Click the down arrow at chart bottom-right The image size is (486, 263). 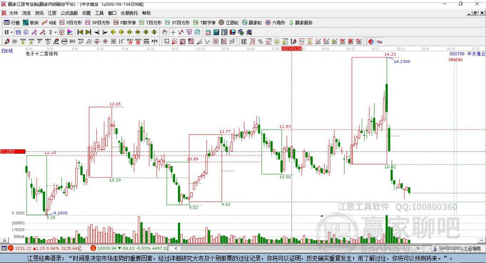(x=481, y=240)
